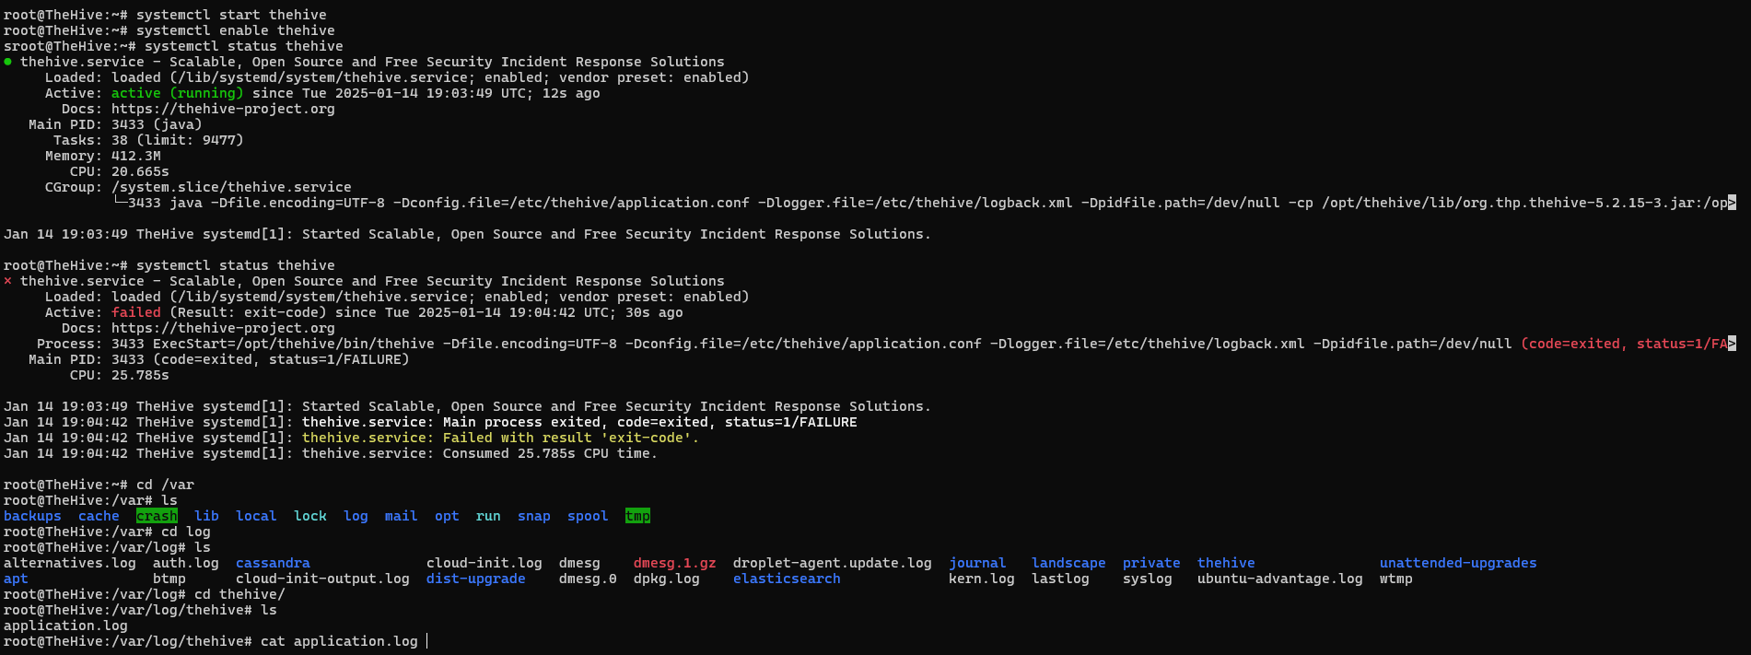Screen dimensions: 1751x655
Task: Click the unattended-upgrades directory name
Action: pos(1457,563)
